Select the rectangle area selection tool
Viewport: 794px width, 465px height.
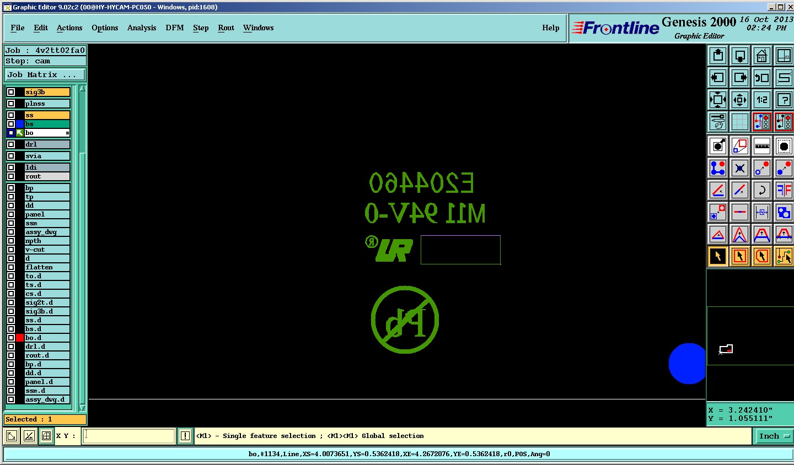740,256
